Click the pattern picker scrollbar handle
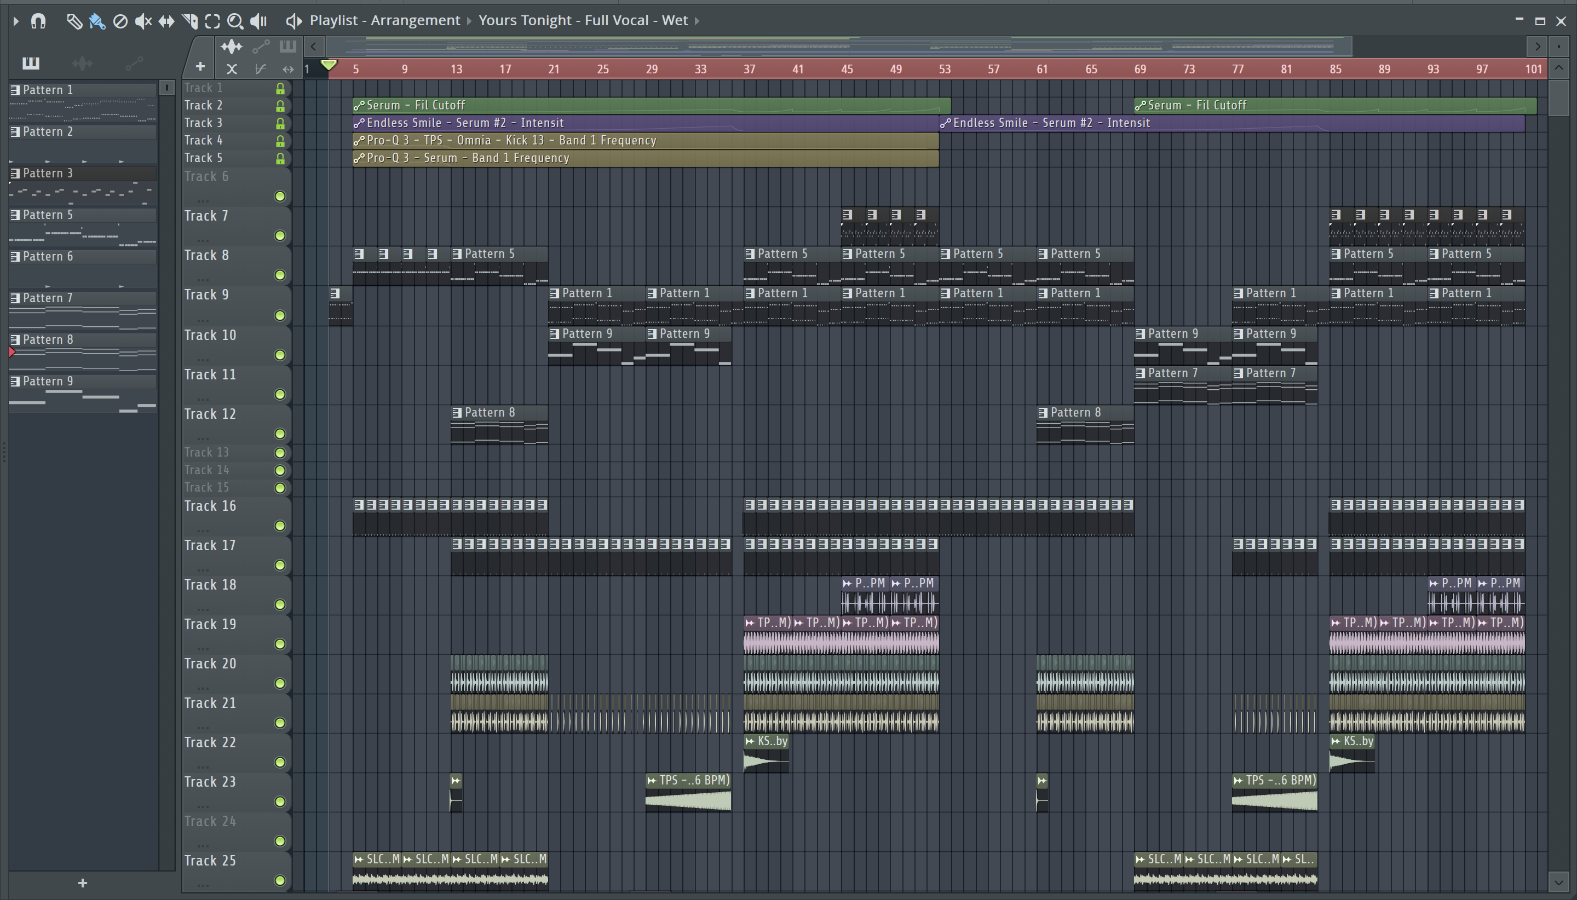This screenshot has width=1577, height=900. point(167,88)
